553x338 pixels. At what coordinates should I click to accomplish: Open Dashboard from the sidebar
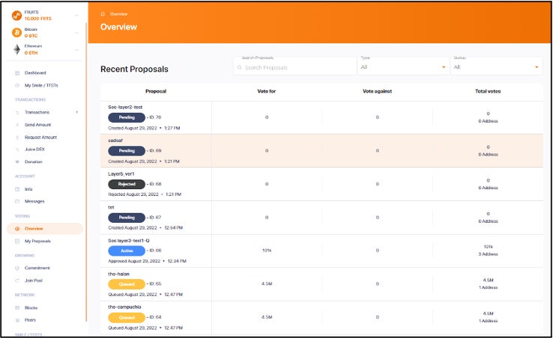[x=35, y=73]
